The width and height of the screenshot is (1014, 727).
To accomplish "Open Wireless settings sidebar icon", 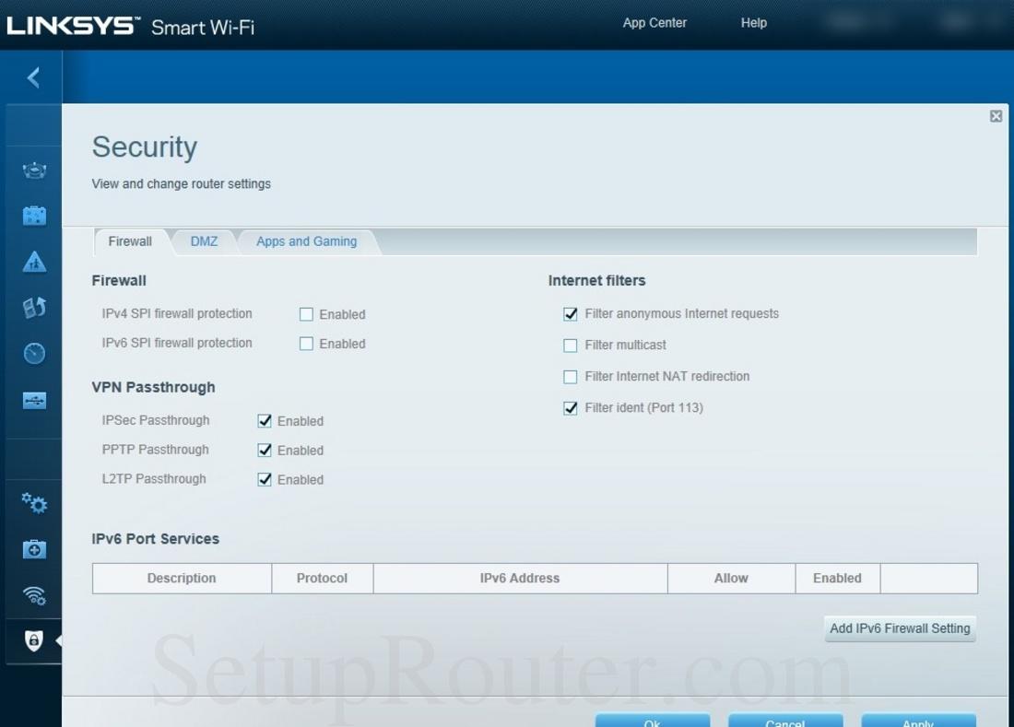I will tap(34, 595).
